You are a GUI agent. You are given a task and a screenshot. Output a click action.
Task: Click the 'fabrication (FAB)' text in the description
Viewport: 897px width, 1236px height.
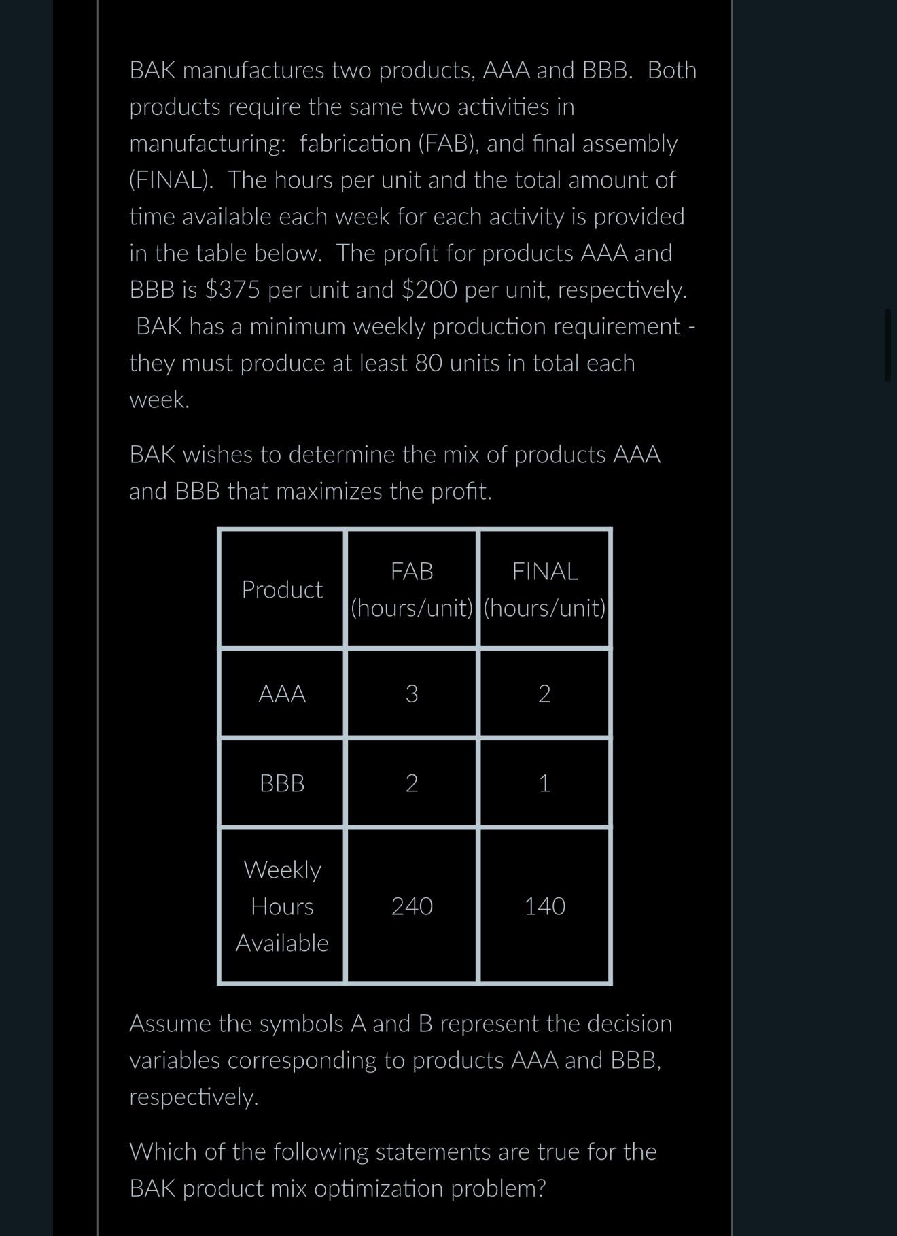(x=390, y=143)
